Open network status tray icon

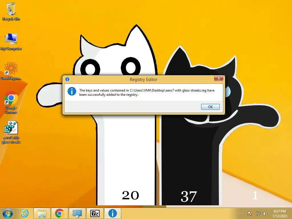(x=258, y=214)
